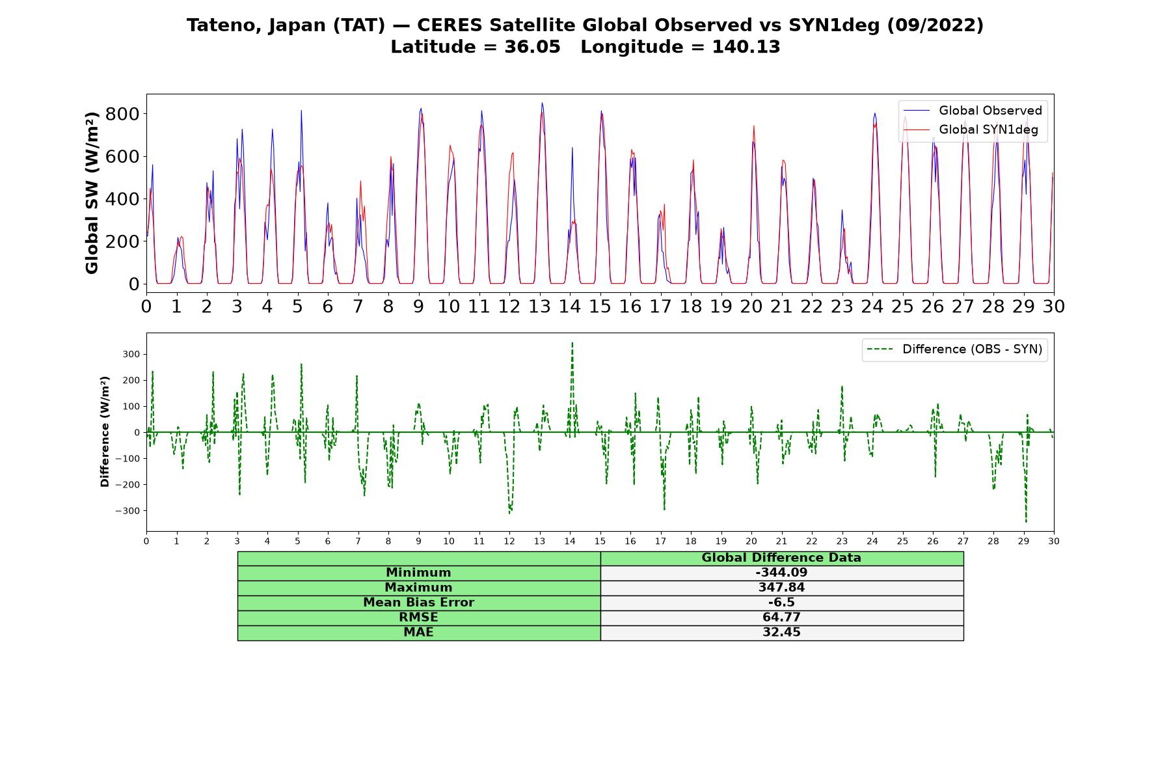The height and width of the screenshot is (781, 1171).
Task: Click the Minimum row label in table
Action: [x=418, y=573]
